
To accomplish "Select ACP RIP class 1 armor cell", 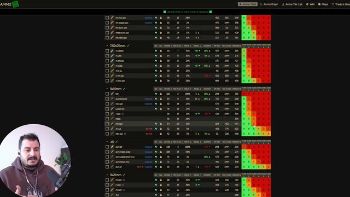I will coord(244,147).
